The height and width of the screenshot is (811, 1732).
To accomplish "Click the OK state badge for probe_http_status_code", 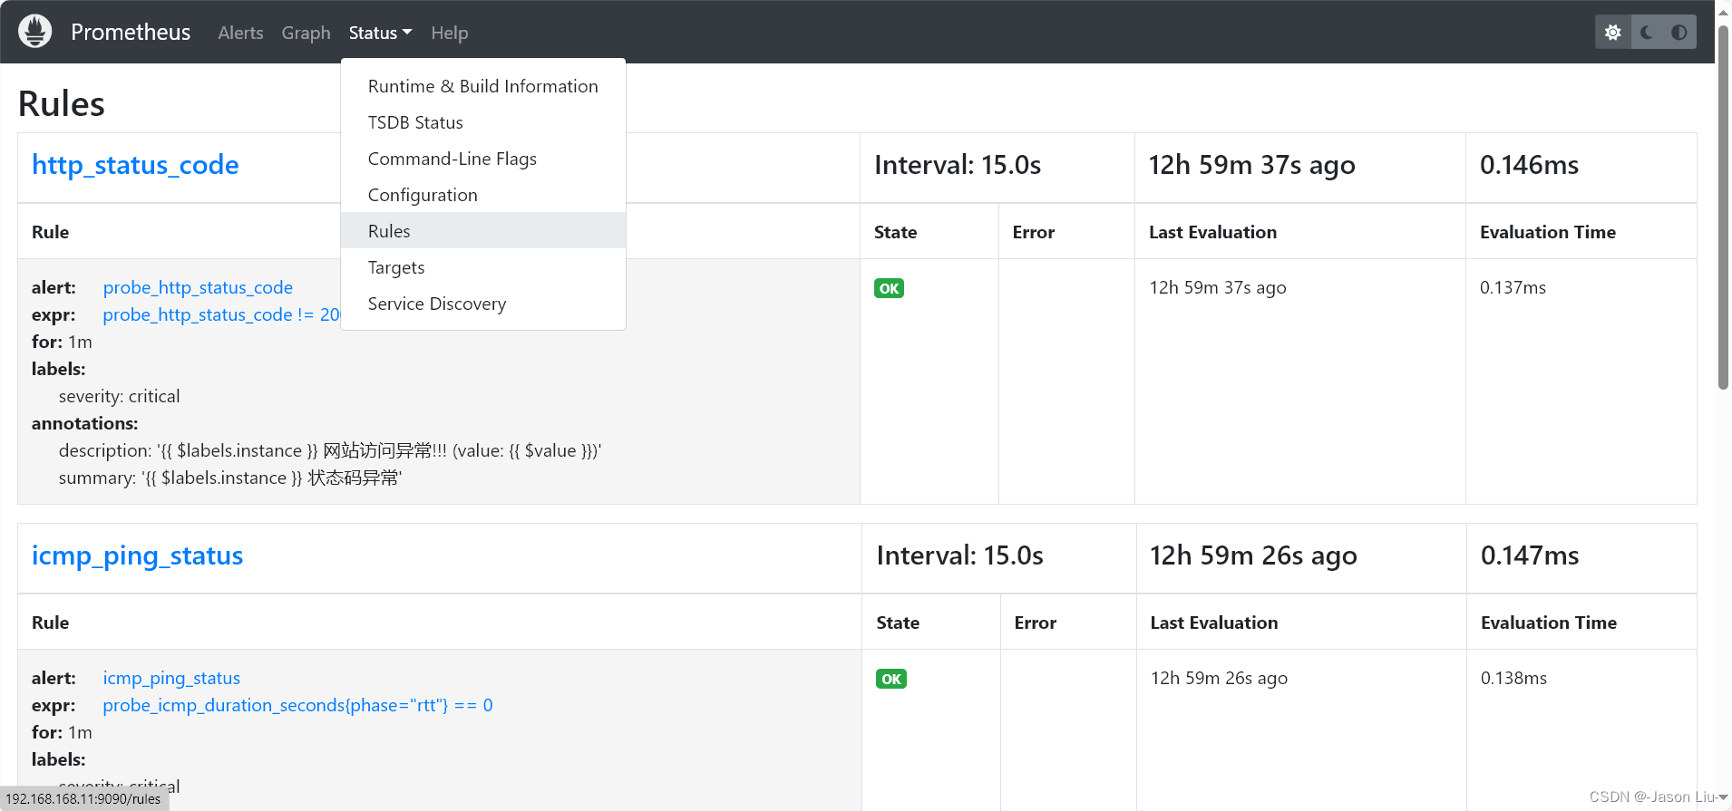I will coord(889,288).
